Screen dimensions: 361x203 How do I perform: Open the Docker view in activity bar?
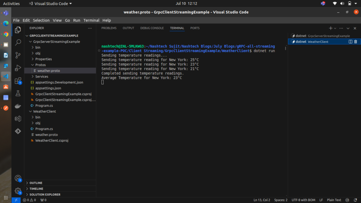pyautogui.click(x=18, y=106)
